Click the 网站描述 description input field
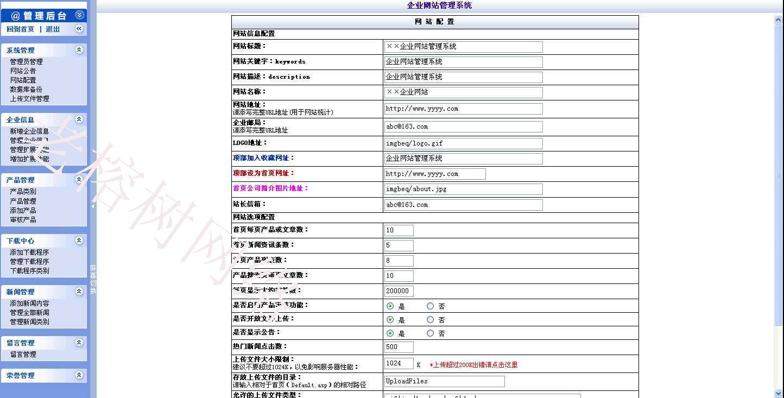The height and width of the screenshot is (398, 784). click(464, 77)
